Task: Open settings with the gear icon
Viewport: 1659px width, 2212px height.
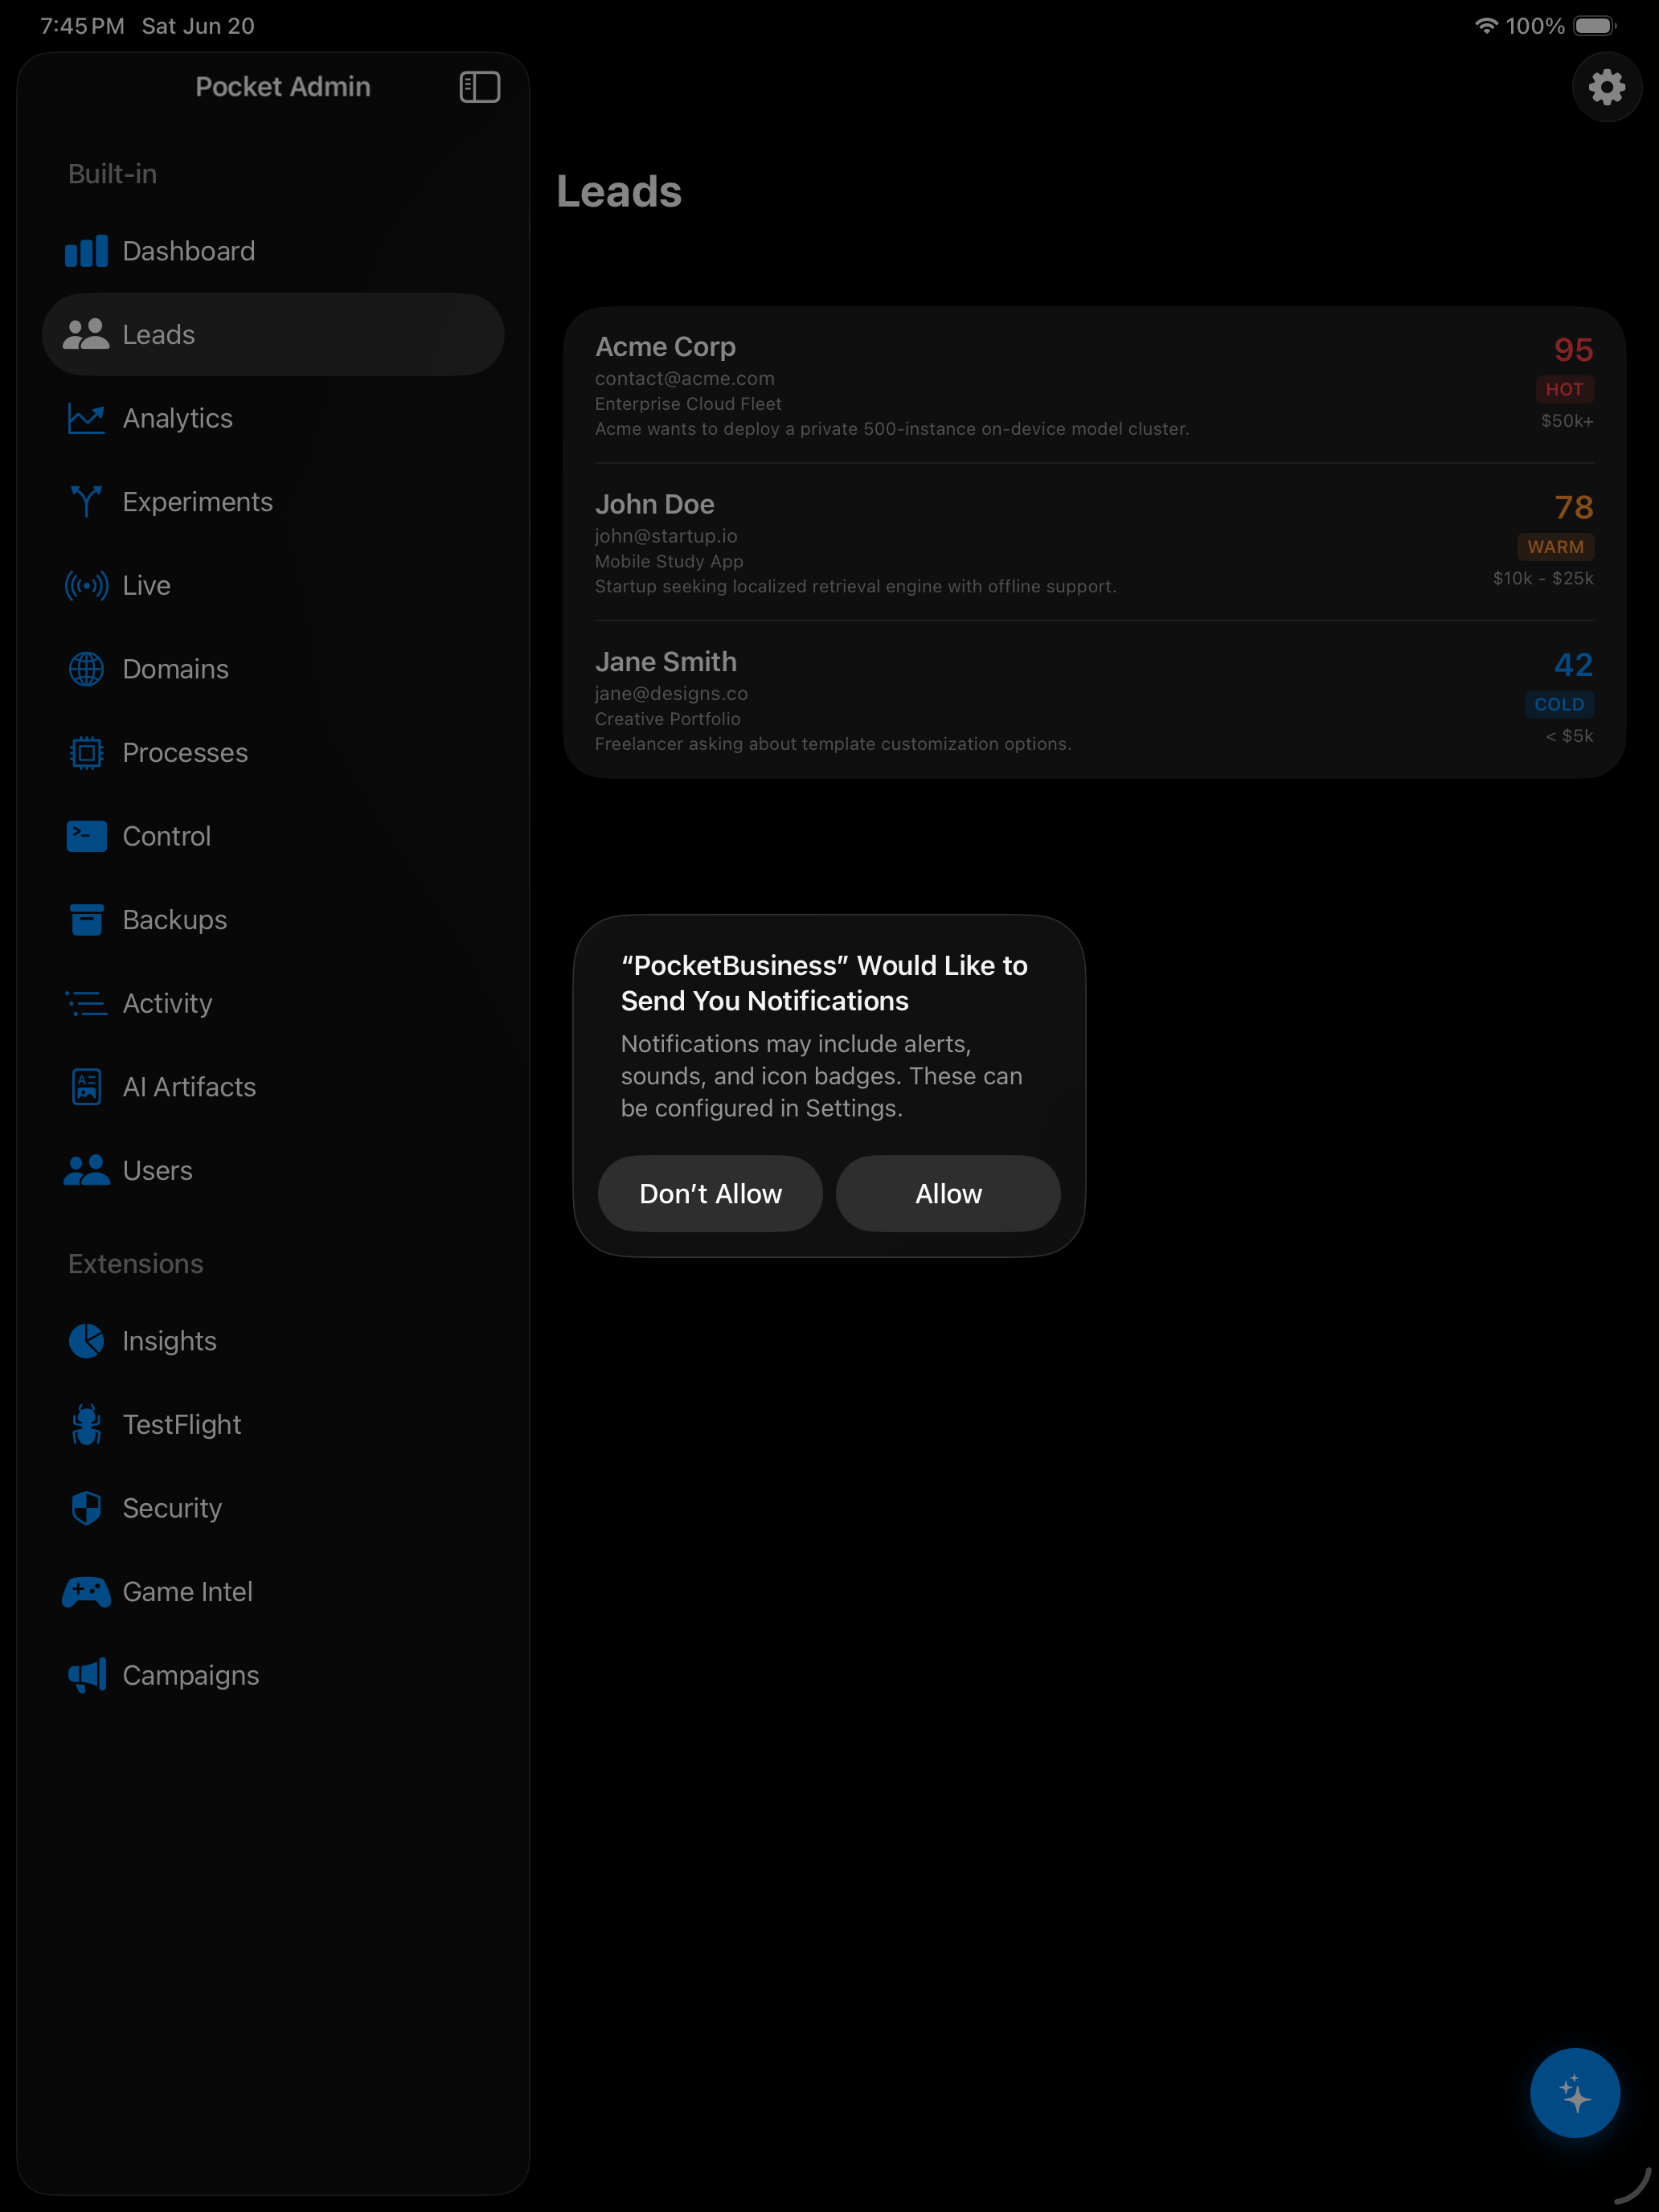Action: click(1606, 87)
